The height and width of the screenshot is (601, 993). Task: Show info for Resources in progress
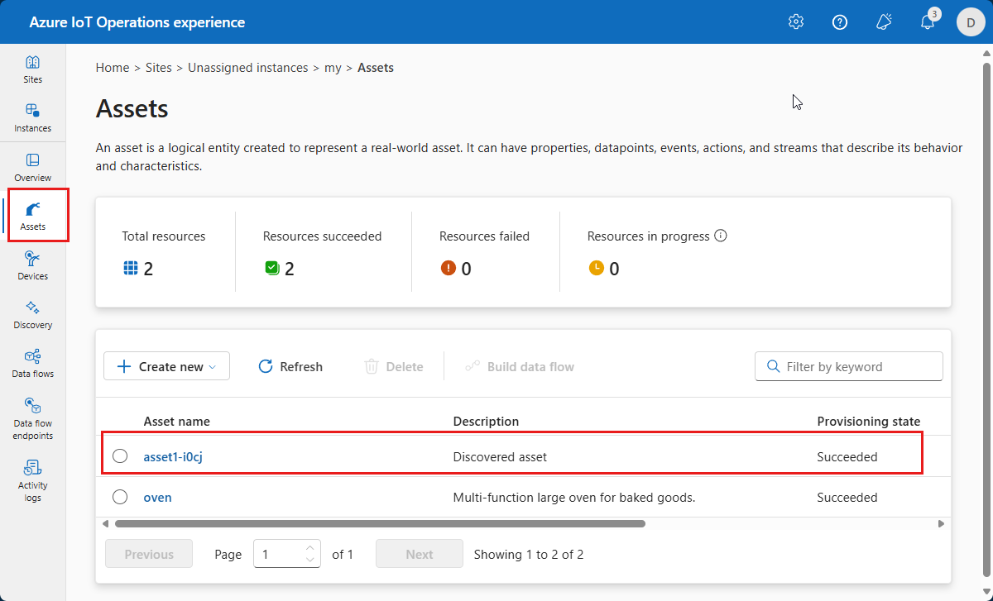[x=721, y=236]
